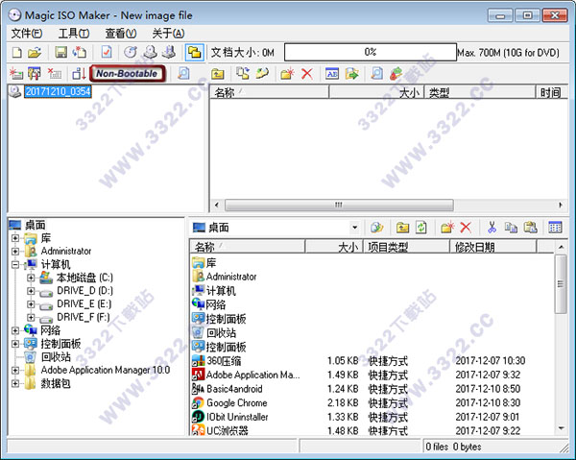Go up one folder in image pane

click(218, 74)
